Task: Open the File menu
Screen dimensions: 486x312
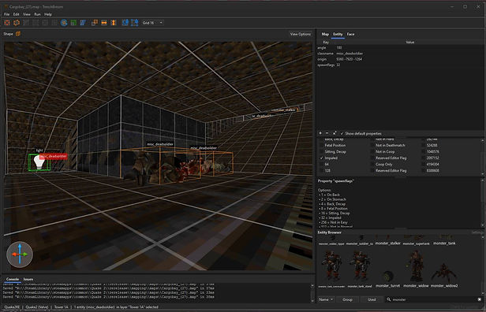Action: (x=6, y=14)
